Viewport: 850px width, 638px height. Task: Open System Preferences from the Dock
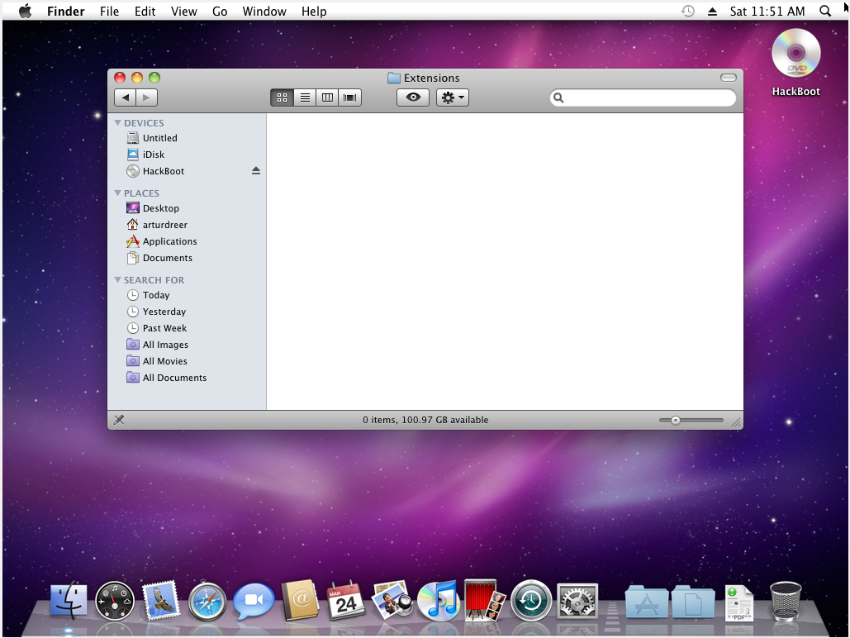pos(577,601)
